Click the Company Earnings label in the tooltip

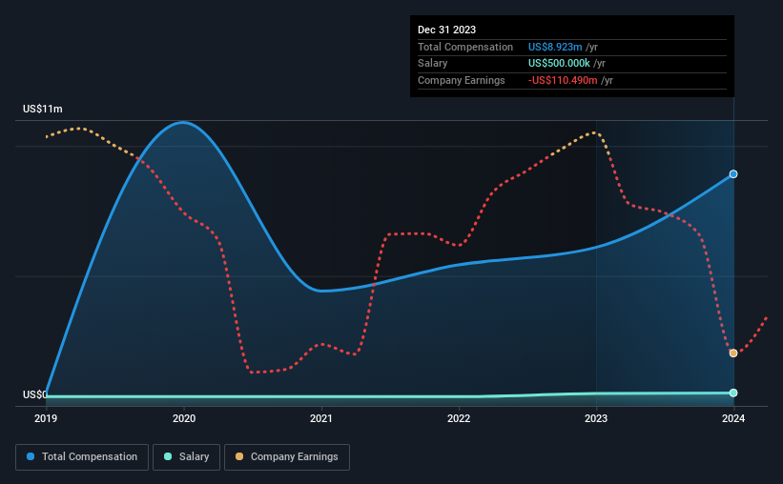point(461,80)
